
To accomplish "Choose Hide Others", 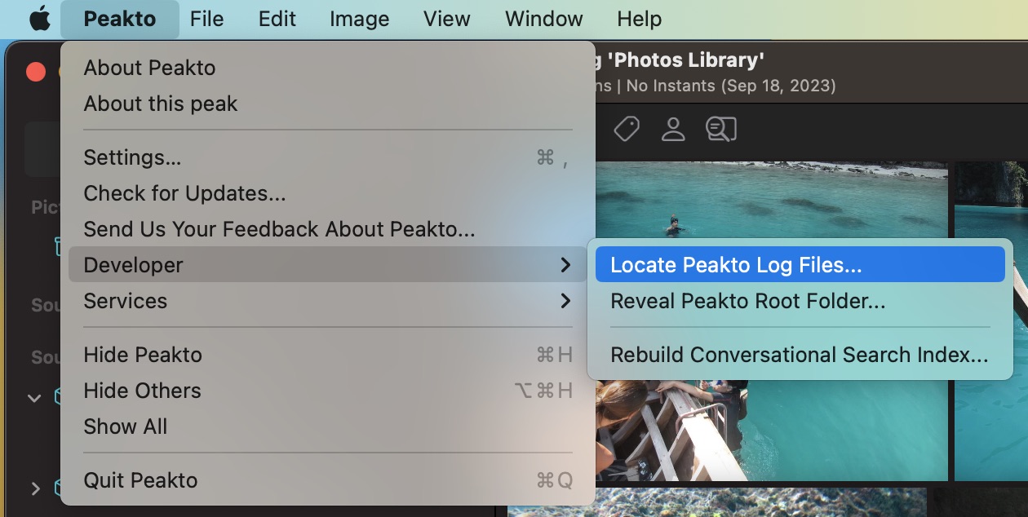I will coord(327,391).
